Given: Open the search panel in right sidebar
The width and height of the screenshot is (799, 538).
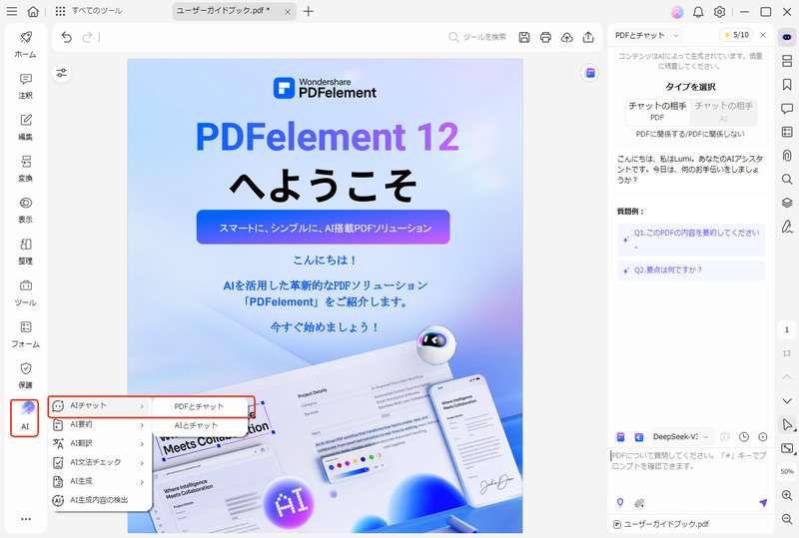Looking at the screenshot, I should pos(787,180).
